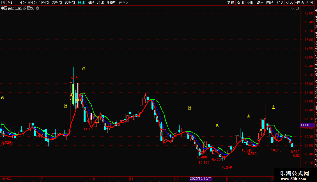Click the 10.480 low price annotation

pos(202,157)
